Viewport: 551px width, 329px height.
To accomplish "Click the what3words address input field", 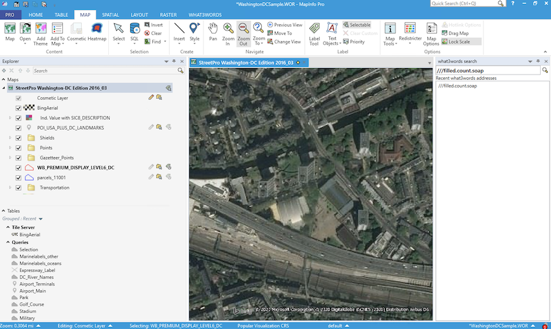I will pos(487,70).
